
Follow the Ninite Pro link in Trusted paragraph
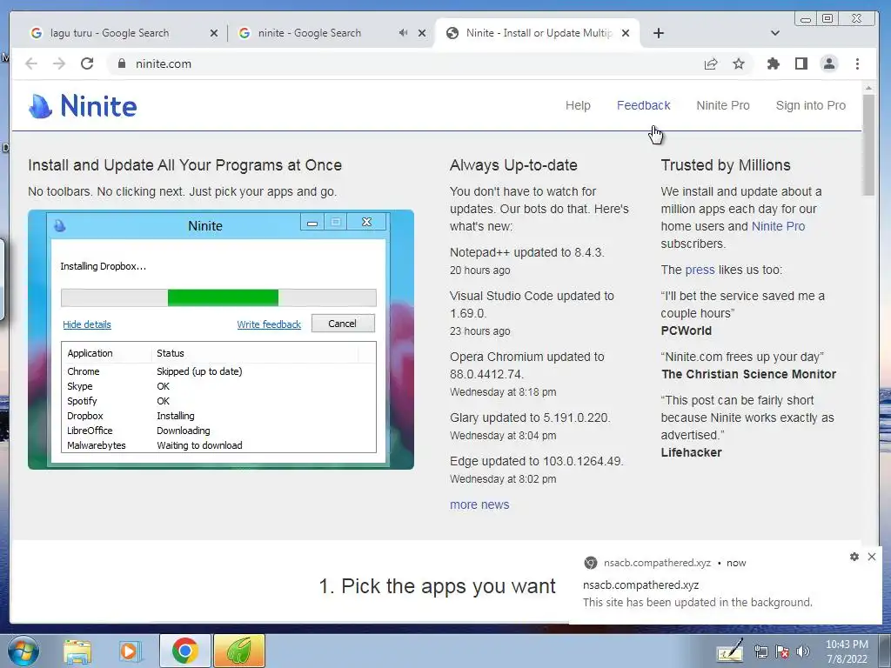click(778, 226)
